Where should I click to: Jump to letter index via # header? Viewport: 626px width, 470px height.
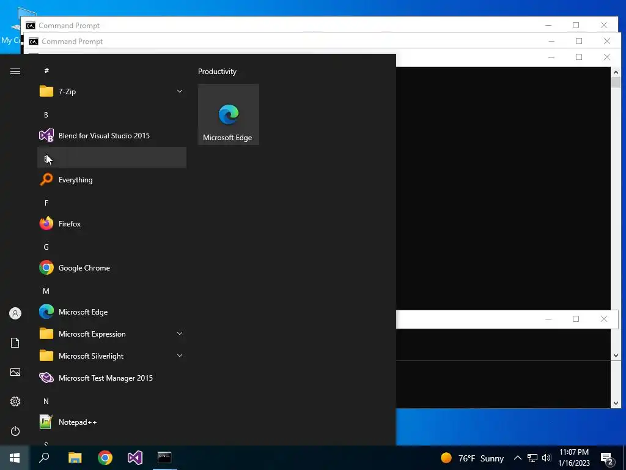pos(46,70)
